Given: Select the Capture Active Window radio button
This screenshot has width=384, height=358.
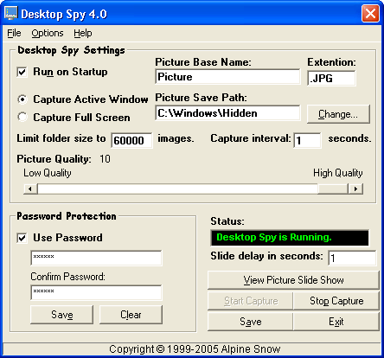Looking at the screenshot, I should [x=22, y=99].
